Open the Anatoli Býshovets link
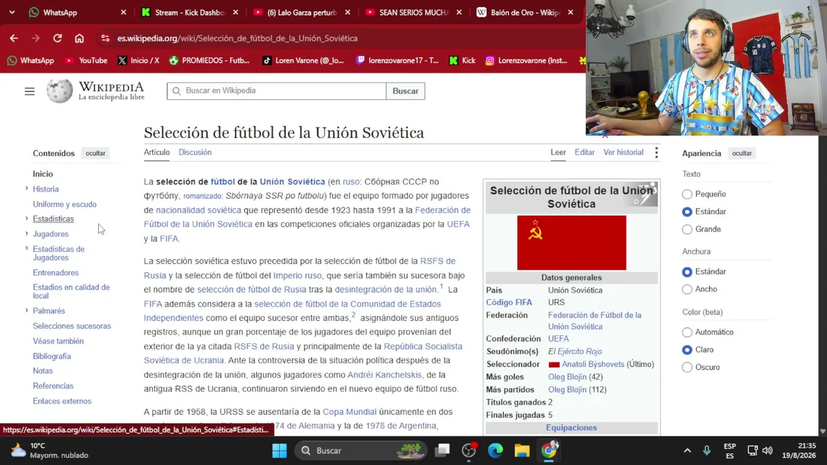 point(593,364)
